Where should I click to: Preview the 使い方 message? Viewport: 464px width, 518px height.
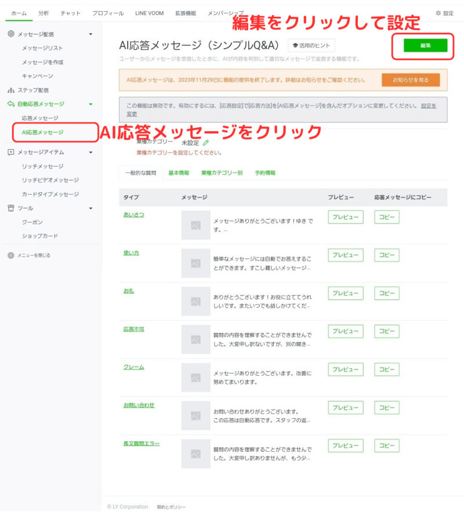(346, 255)
